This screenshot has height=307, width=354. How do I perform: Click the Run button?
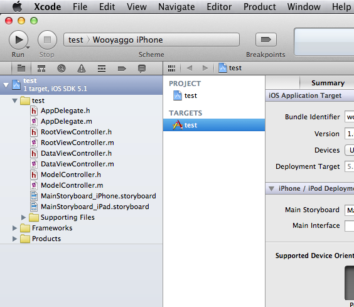pyautogui.click(x=18, y=40)
